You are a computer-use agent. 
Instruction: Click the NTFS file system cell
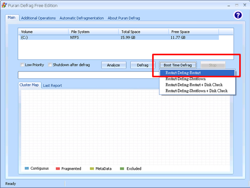pyautogui.click(x=75, y=37)
